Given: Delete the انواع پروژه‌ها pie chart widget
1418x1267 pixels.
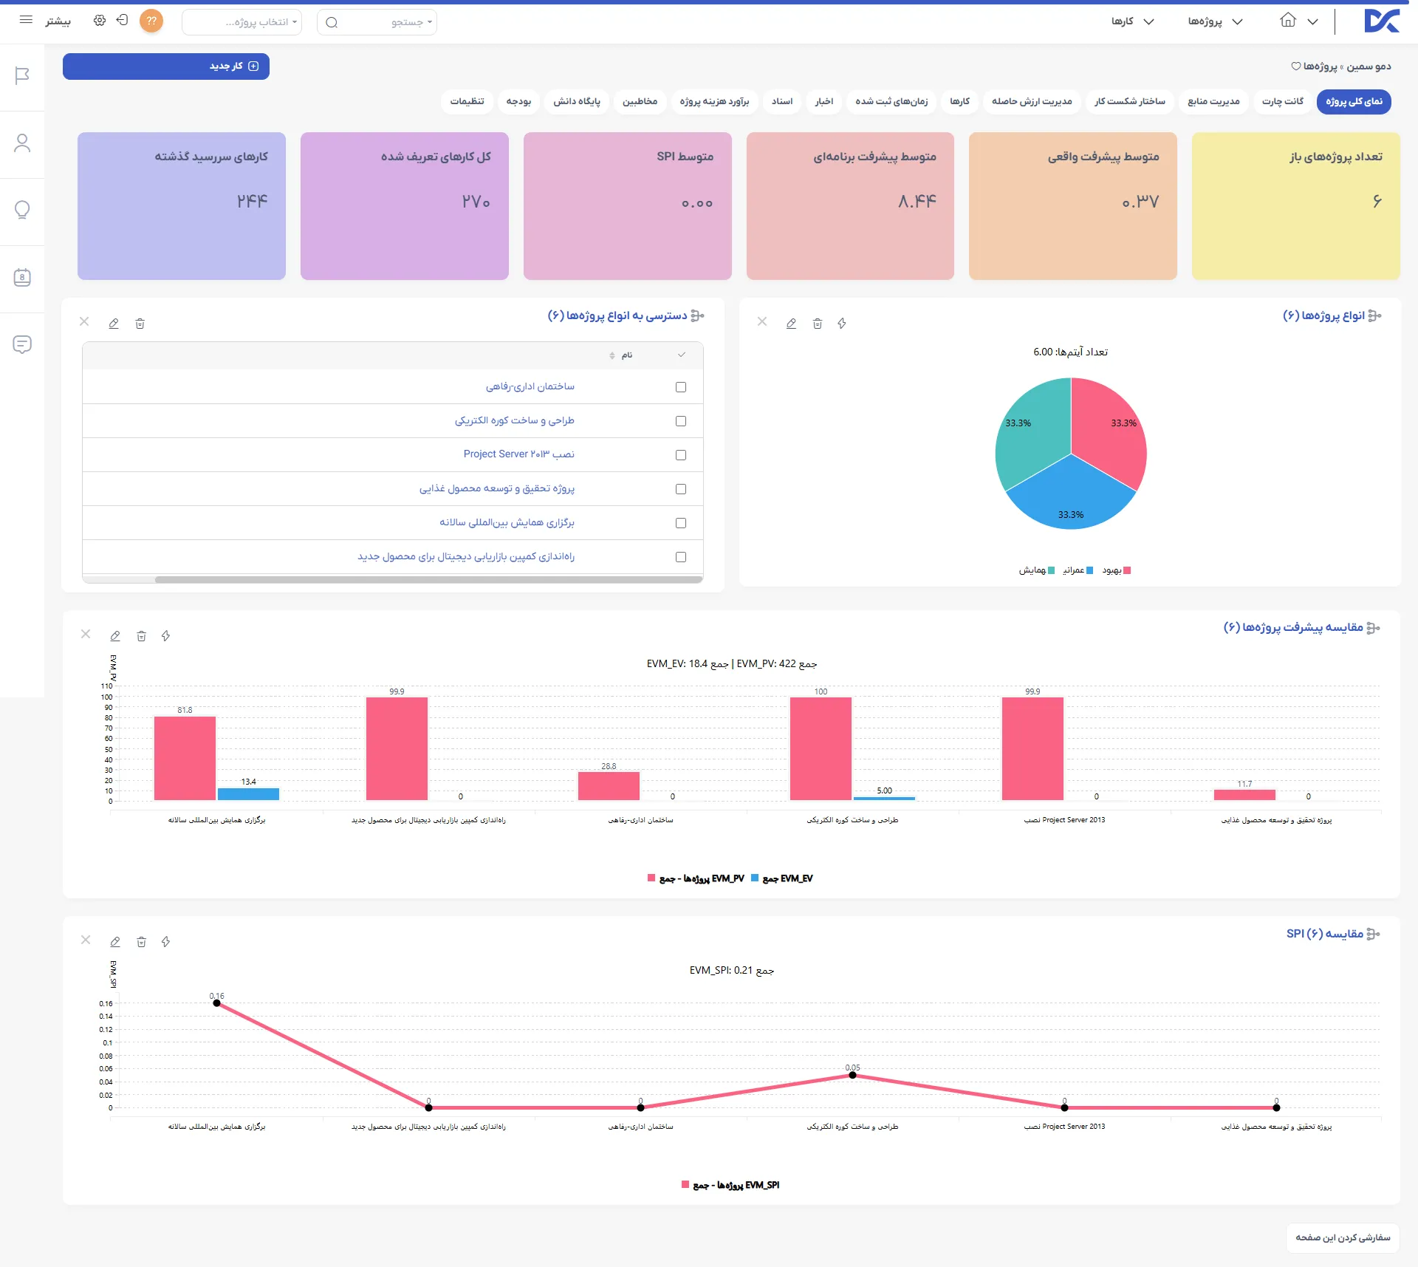Looking at the screenshot, I should (818, 324).
